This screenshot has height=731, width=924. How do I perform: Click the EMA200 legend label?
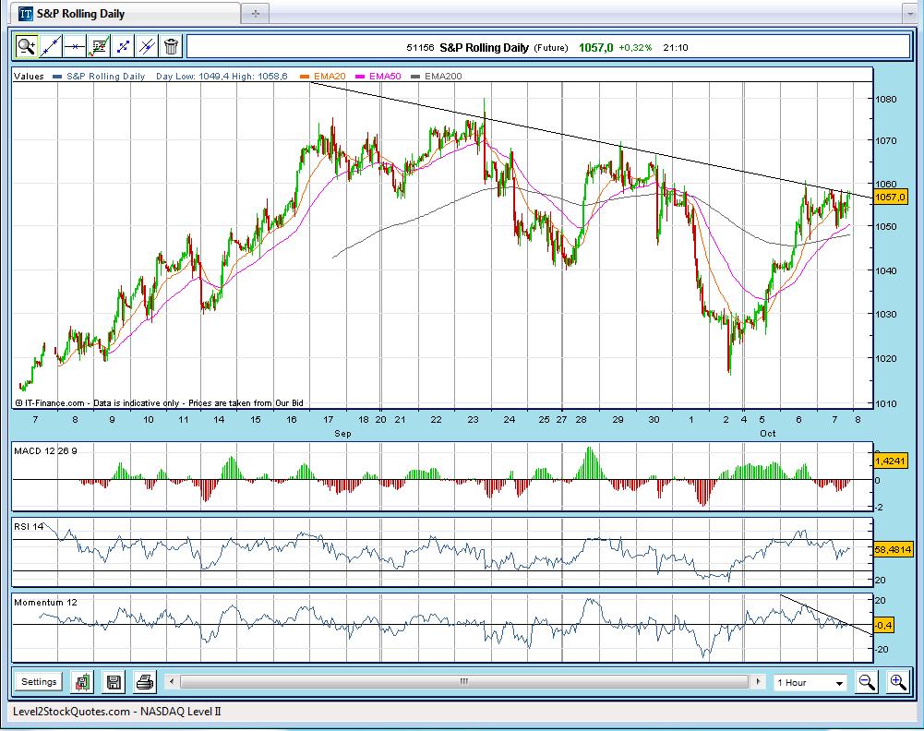point(443,76)
